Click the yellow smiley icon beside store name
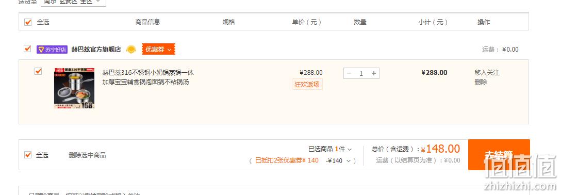 [x=131, y=50]
